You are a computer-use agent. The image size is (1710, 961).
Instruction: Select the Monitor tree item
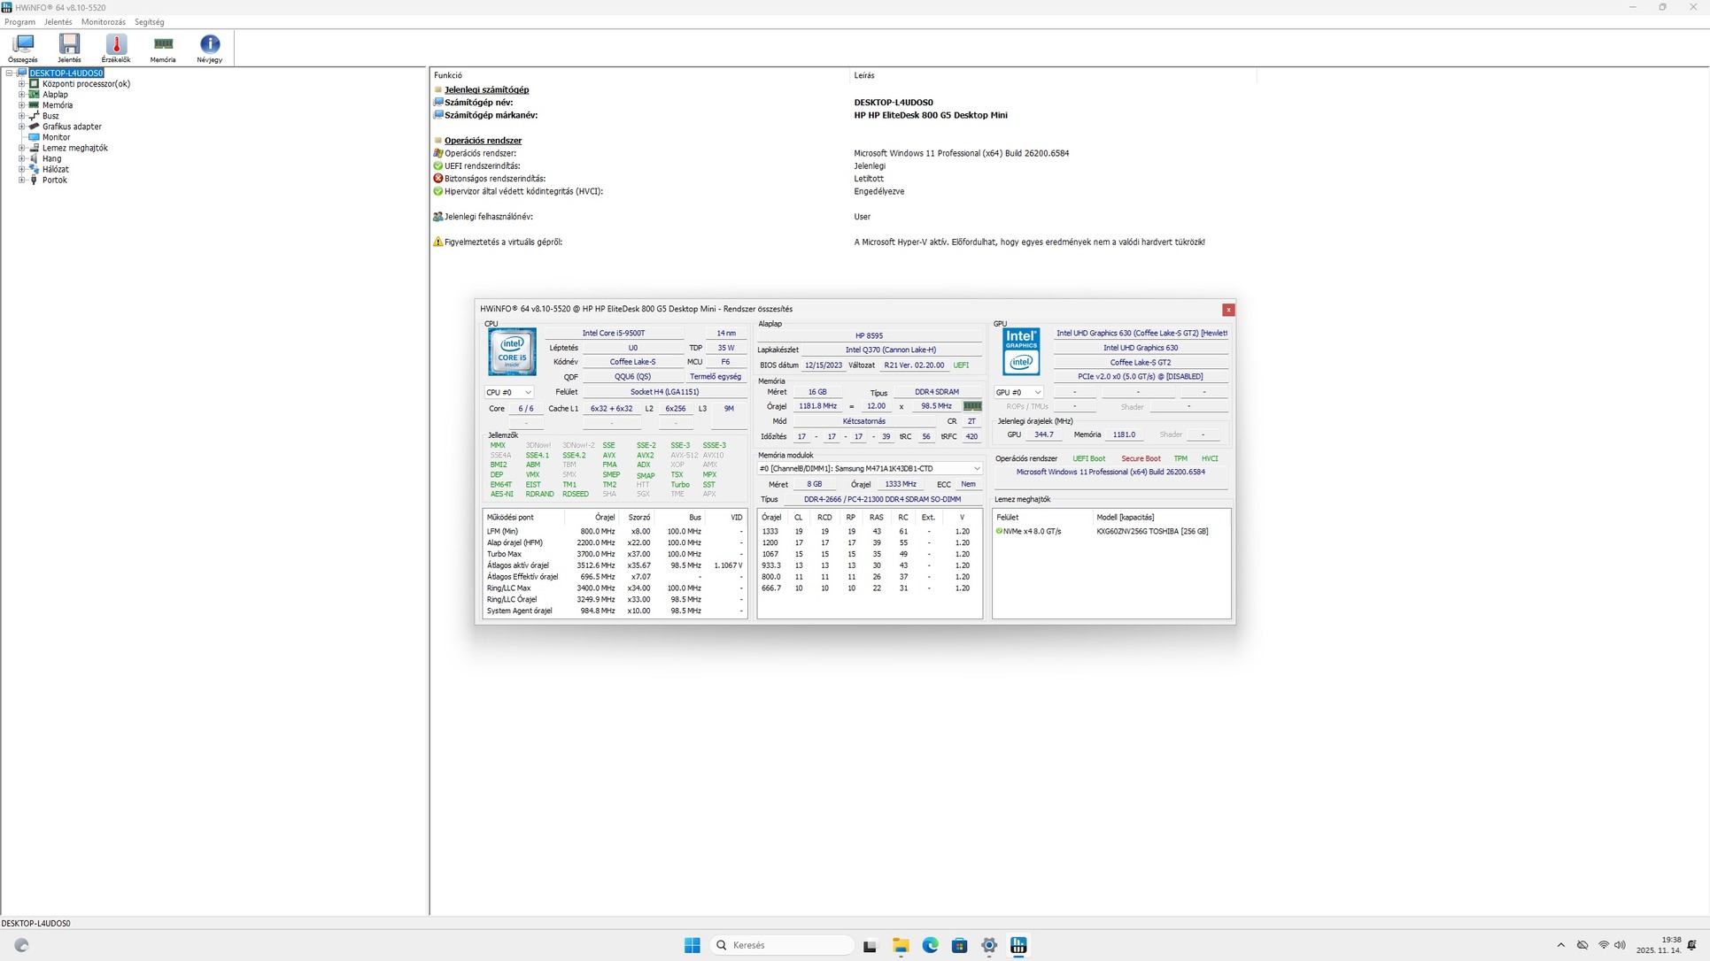56,137
